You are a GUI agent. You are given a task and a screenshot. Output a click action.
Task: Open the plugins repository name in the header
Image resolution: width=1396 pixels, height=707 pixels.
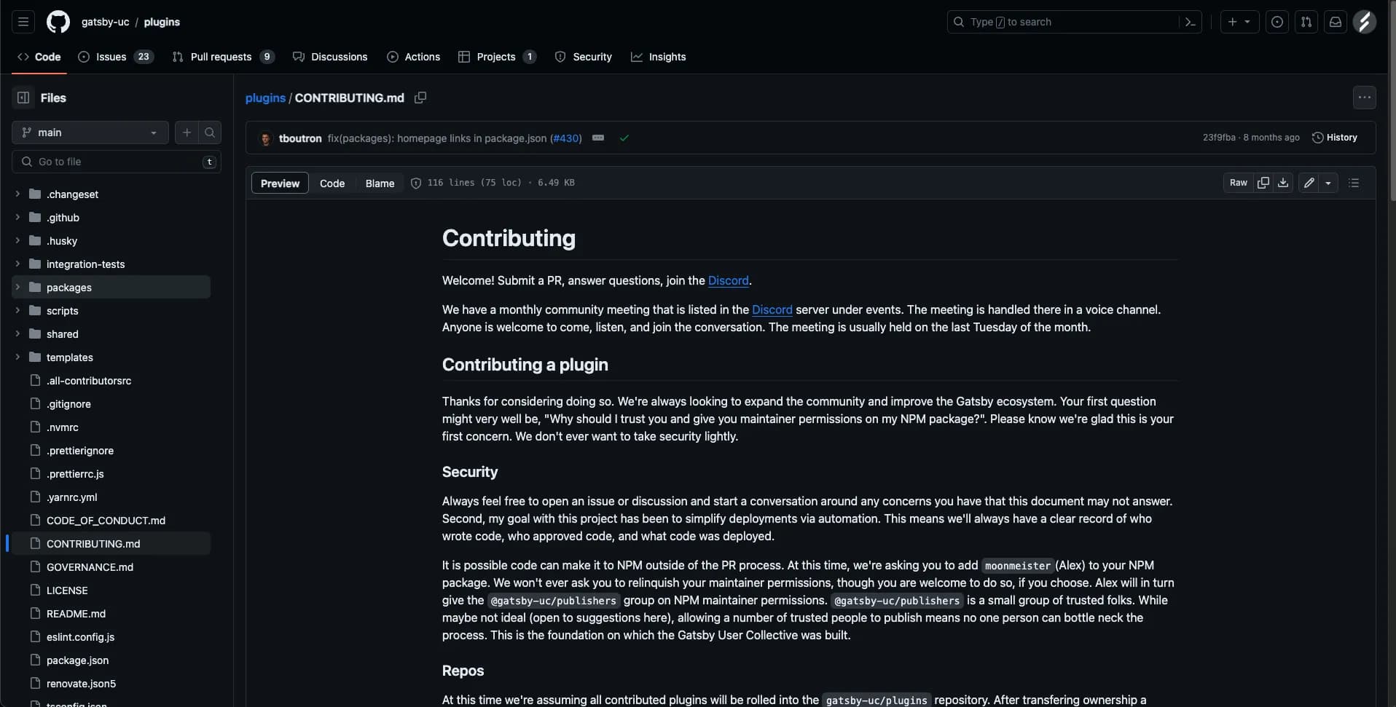tap(162, 22)
